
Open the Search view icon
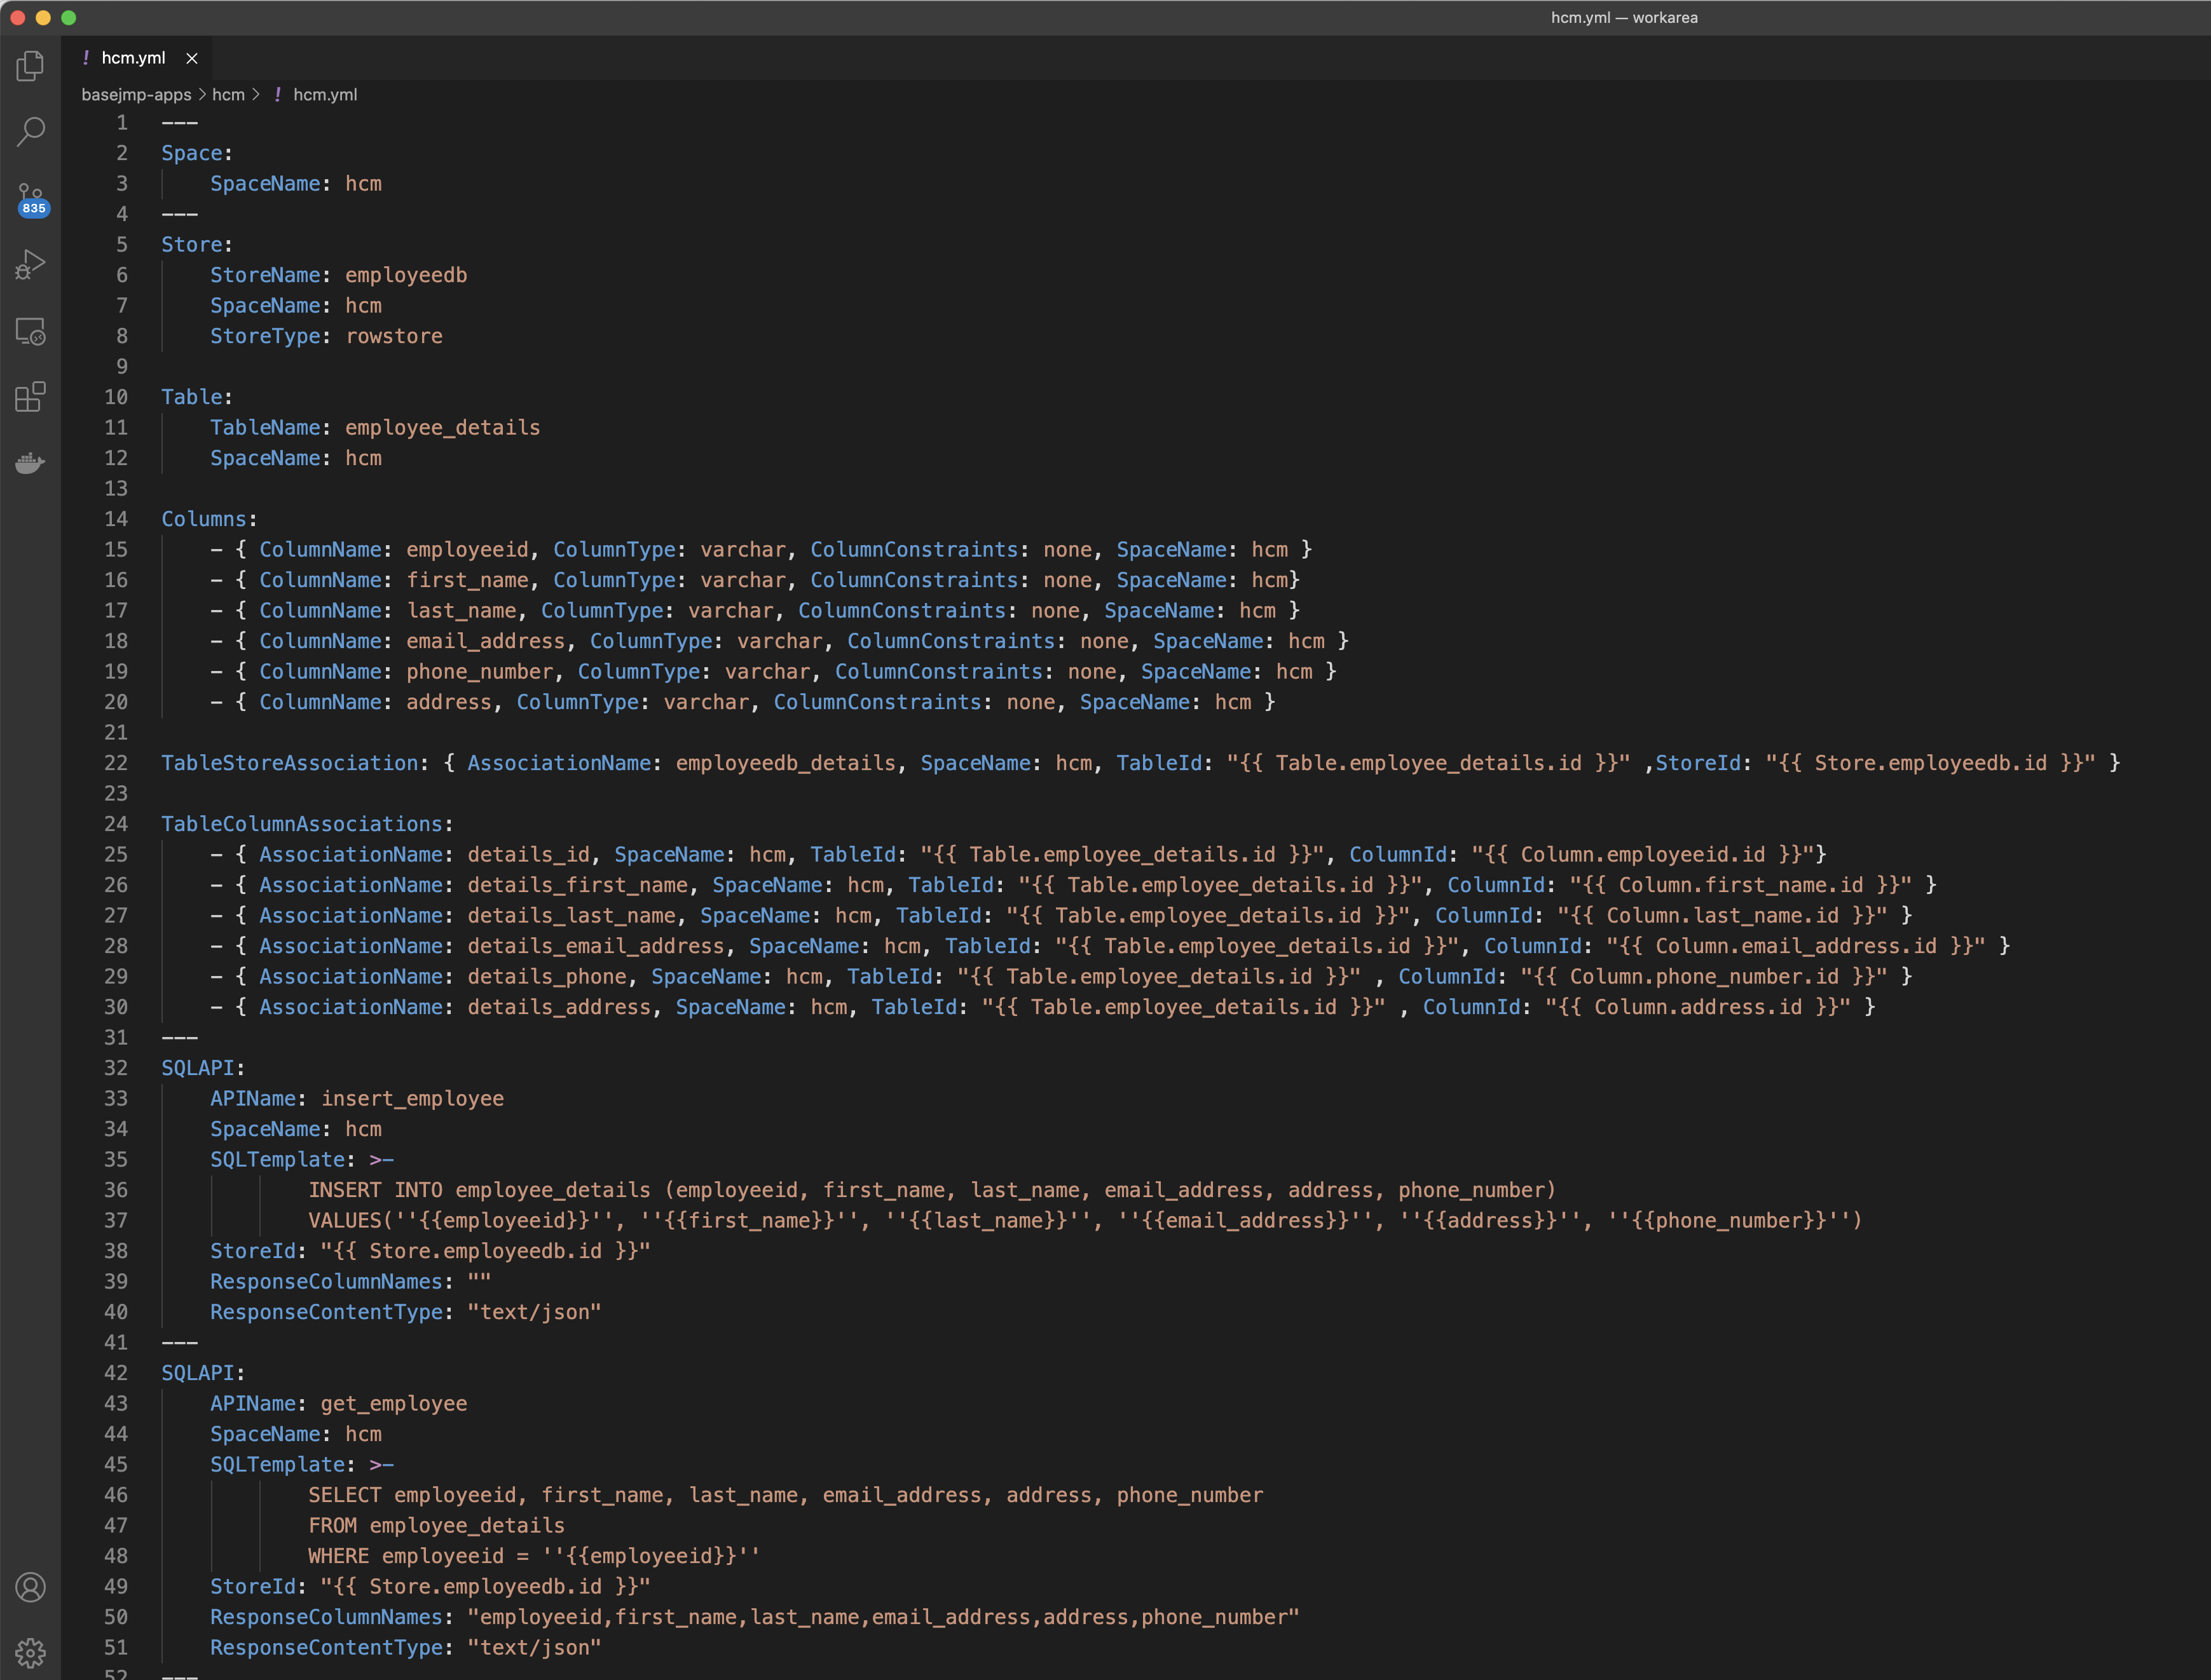[x=30, y=131]
